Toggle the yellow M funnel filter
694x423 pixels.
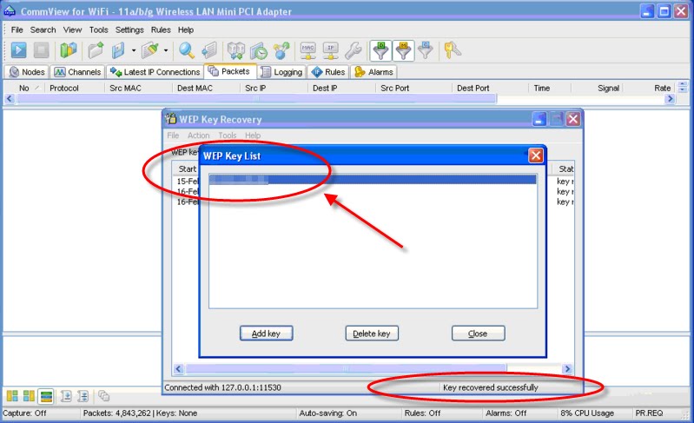pos(403,50)
